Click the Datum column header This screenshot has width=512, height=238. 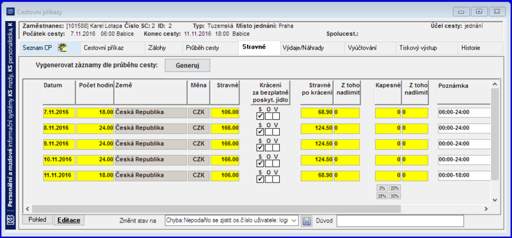59,93
